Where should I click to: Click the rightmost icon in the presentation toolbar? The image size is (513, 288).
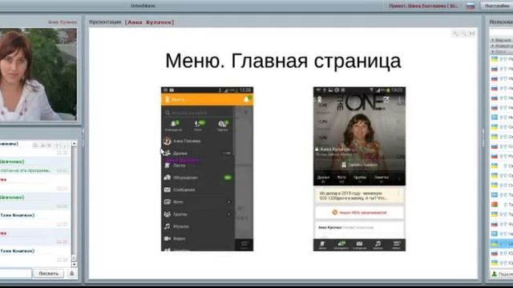click(x=472, y=34)
